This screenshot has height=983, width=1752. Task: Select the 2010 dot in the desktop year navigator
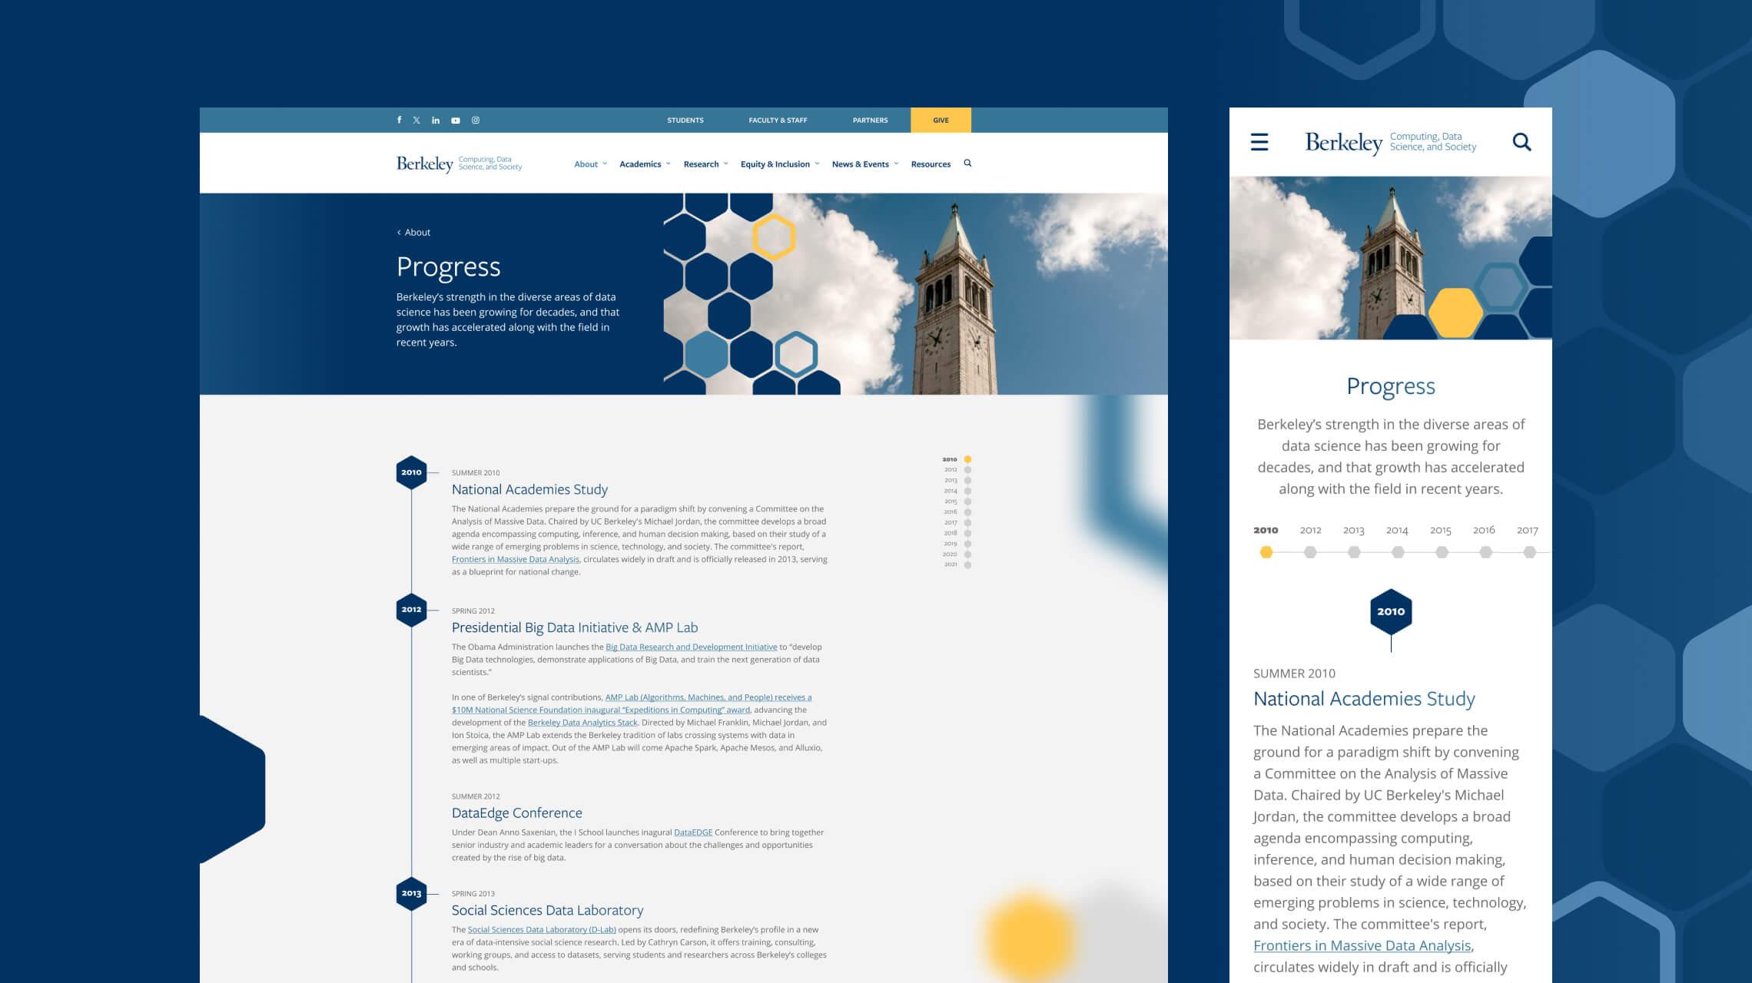pos(967,459)
